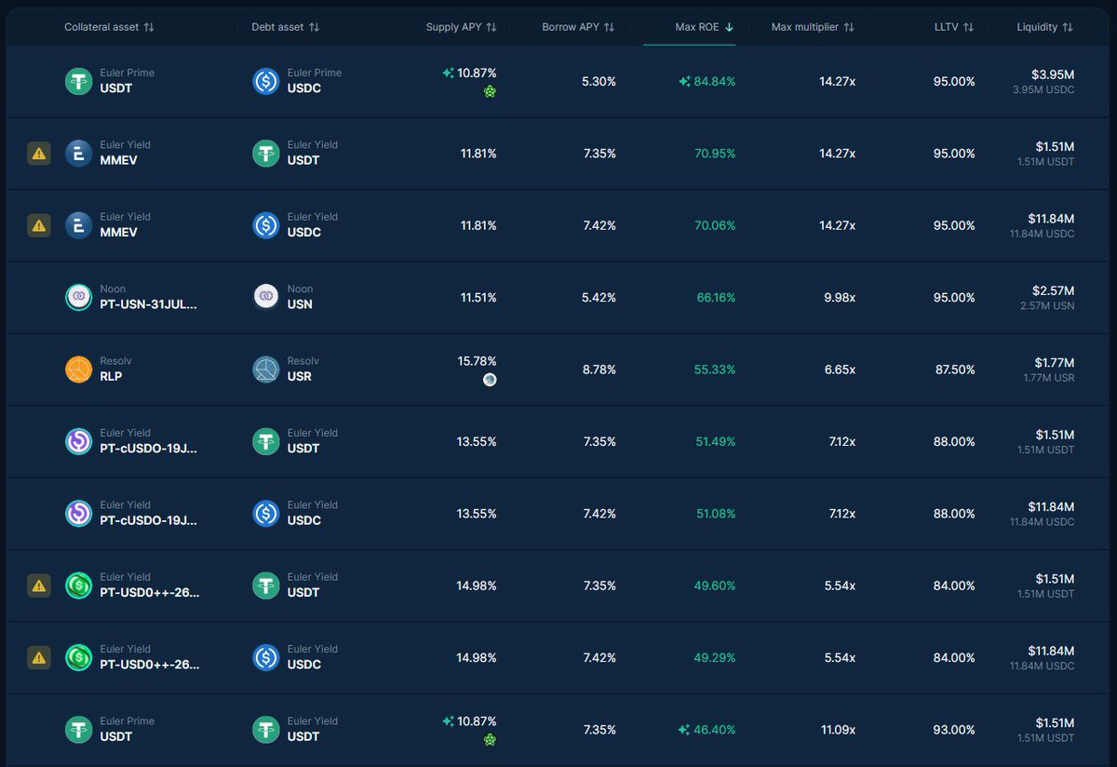Click warning icon on MMEV/USDT row

[x=38, y=153]
